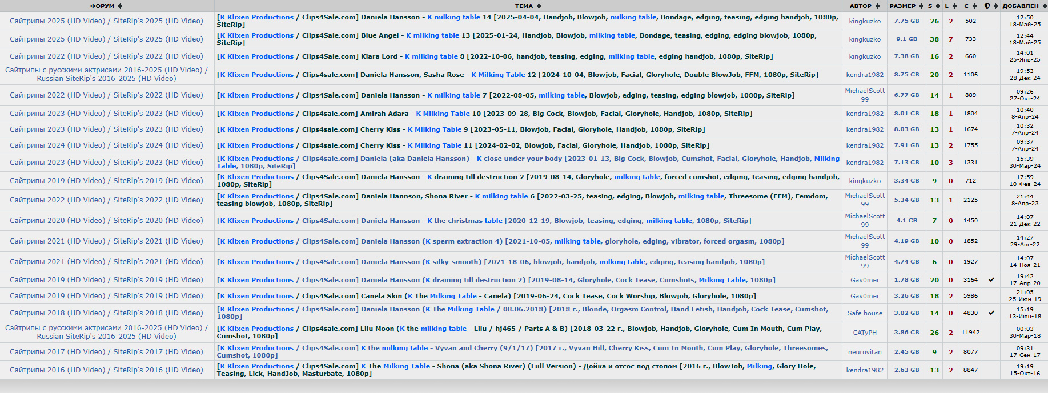Image resolution: width=1048 pixels, height=393 pixels.
Task: Sort by the S (seeders) column
Action: 934,6
